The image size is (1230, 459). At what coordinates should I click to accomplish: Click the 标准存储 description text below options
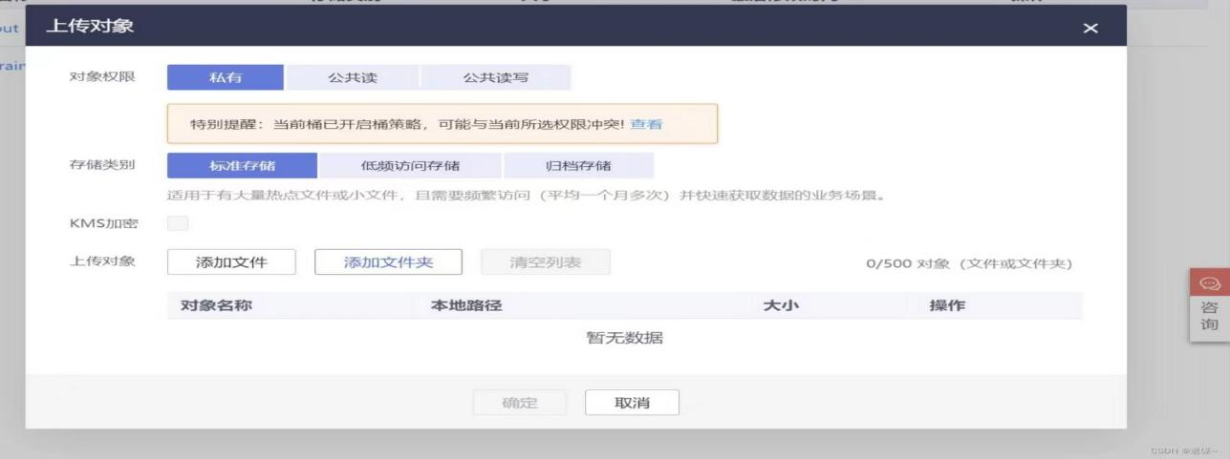(527, 197)
